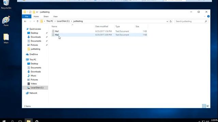
Task: Open taskbar search magnifier
Action: [12, 121]
